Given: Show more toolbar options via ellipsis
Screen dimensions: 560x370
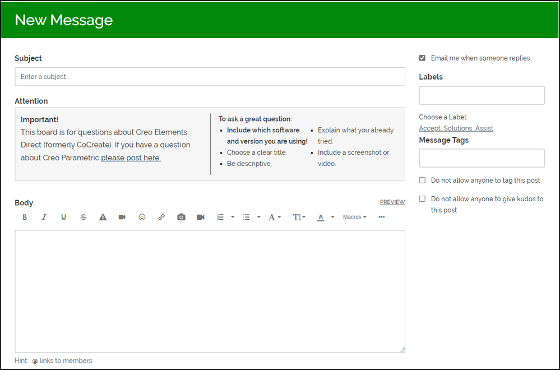Looking at the screenshot, I should 382,217.
